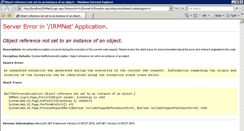This screenshot has height=131, width=244.
Task: Click the Home icon in the command bar
Action: click(187, 15)
